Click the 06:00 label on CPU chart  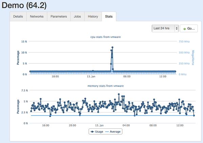(127, 77)
